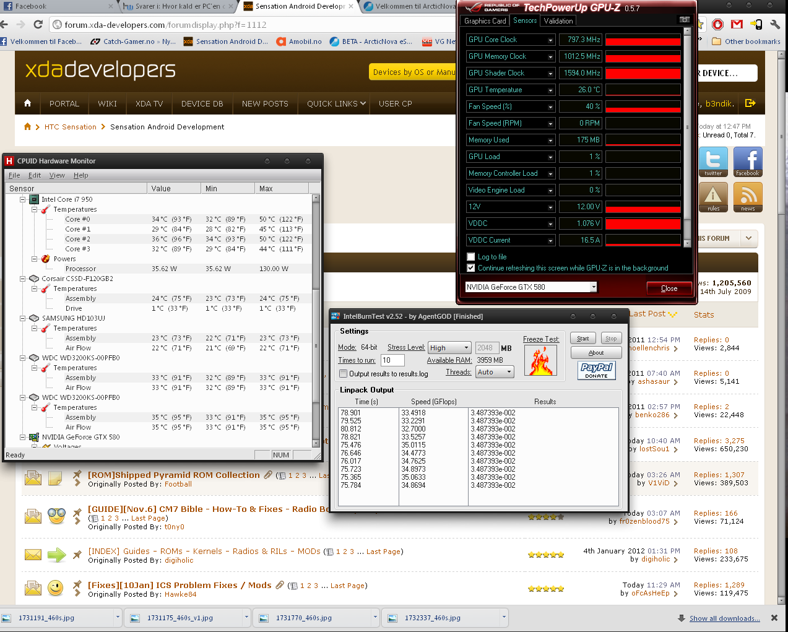Open the news RSS icon

click(x=748, y=197)
